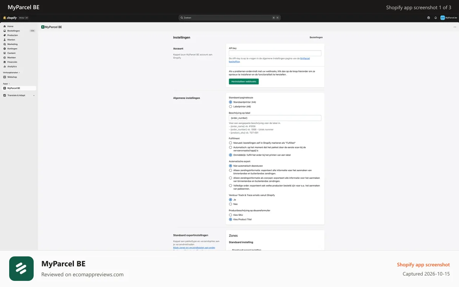The height and width of the screenshot is (287, 459).
Task: Select the MyParcel BE app in the sidebar
Action: 19,88
